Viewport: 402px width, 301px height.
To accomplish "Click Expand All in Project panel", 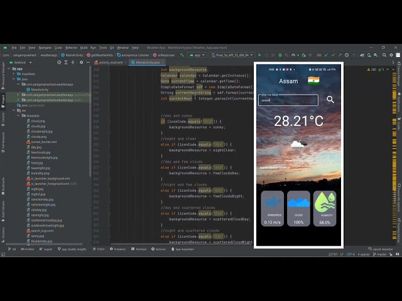I will point(66,62).
